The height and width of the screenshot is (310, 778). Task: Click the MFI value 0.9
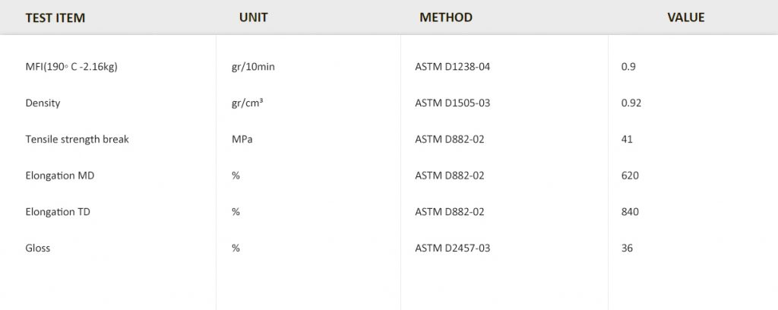click(628, 67)
